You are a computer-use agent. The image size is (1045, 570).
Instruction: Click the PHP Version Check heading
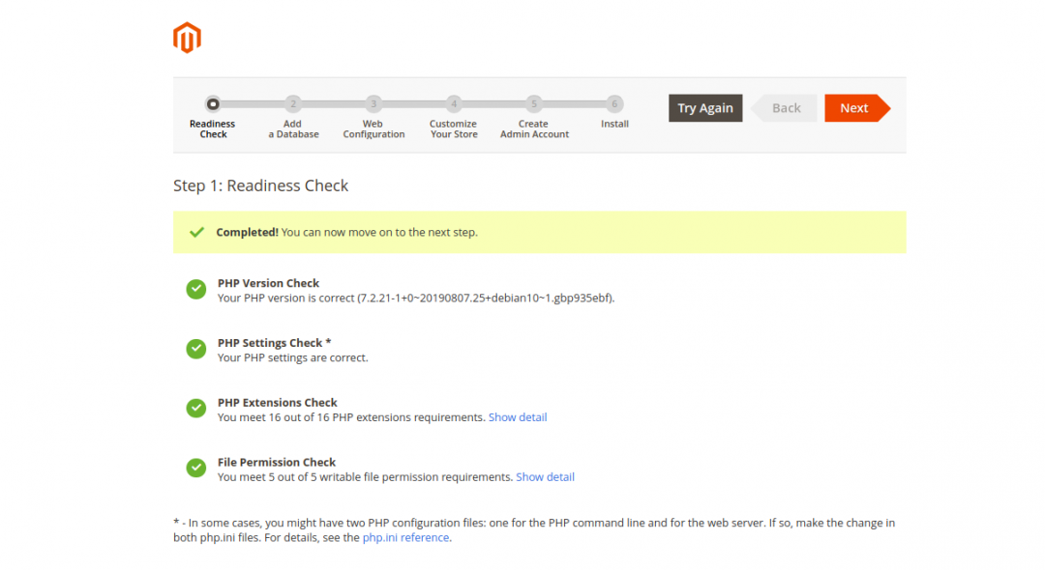[x=268, y=283]
